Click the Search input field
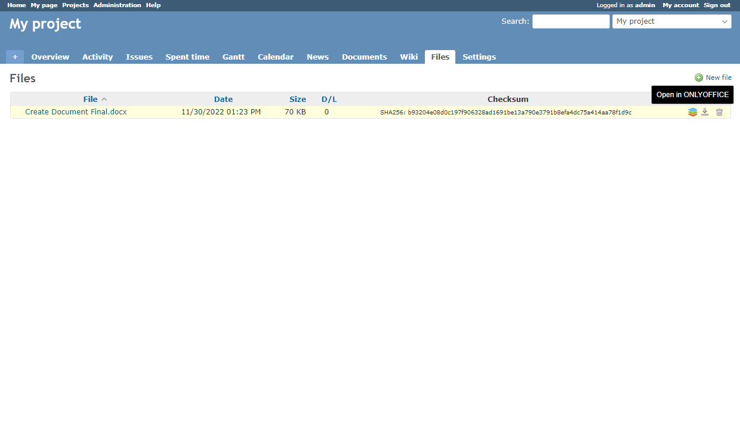 click(x=571, y=21)
